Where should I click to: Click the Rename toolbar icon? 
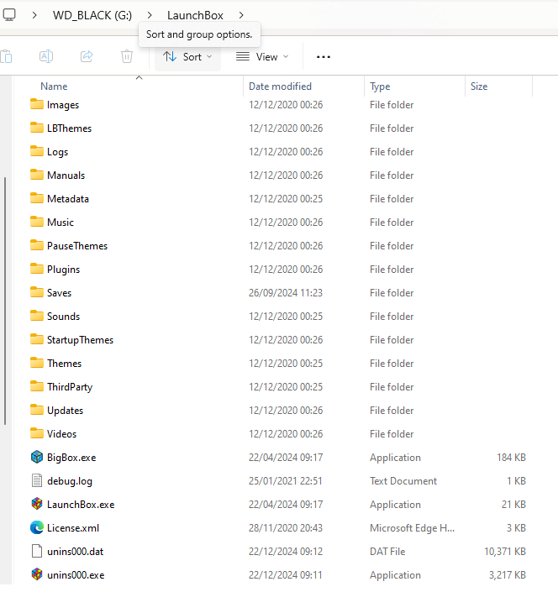coord(46,56)
